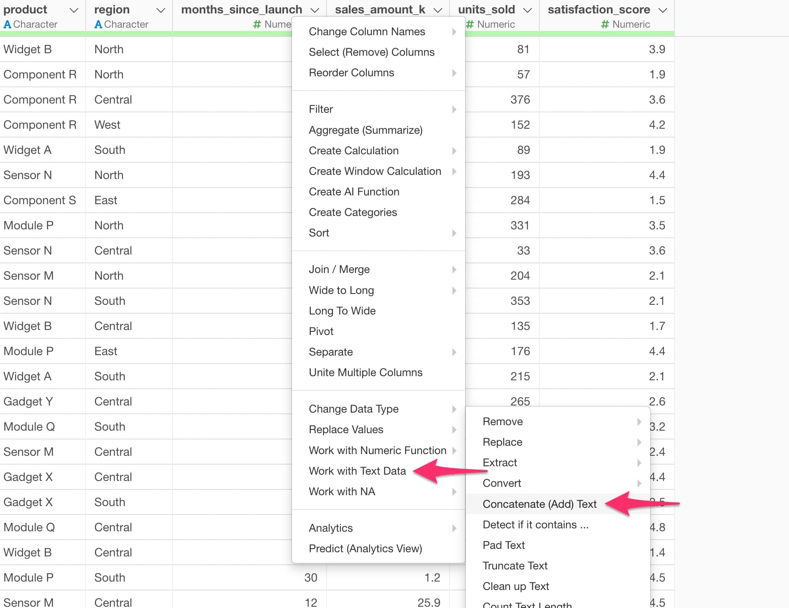Select Concatenate (Add) Text from submenu

point(539,504)
